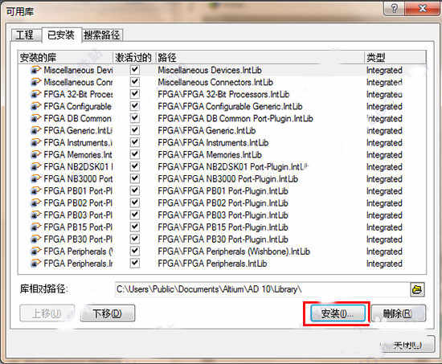The width and height of the screenshot is (442, 364).
Task: Select the 已安装 tab
Action: 61,35
